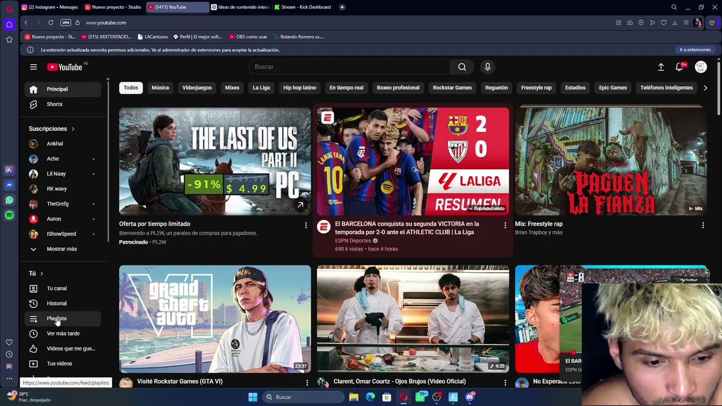Open the ESPN Deportes channel link

(x=353, y=241)
